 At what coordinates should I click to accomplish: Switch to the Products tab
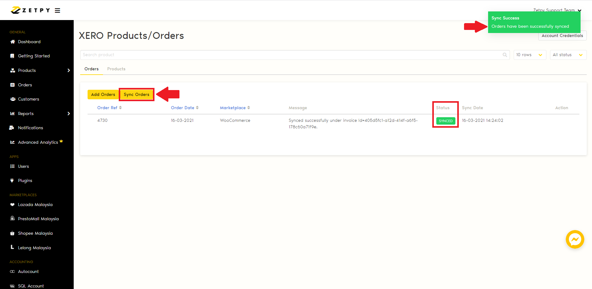[116, 69]
